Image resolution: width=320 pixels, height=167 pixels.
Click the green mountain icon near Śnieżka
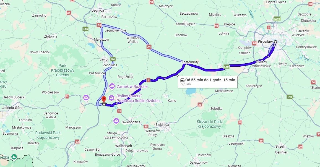coord(14,157)
